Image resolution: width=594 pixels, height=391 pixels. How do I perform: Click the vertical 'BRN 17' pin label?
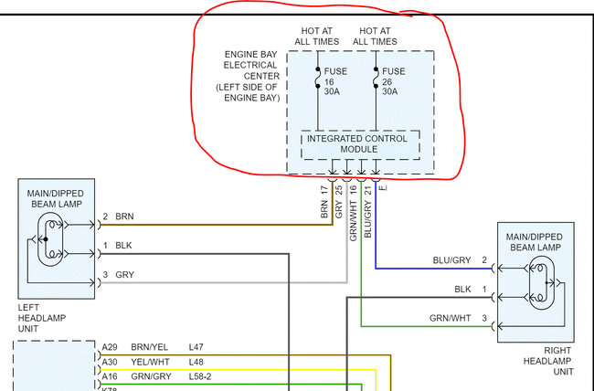324,202
